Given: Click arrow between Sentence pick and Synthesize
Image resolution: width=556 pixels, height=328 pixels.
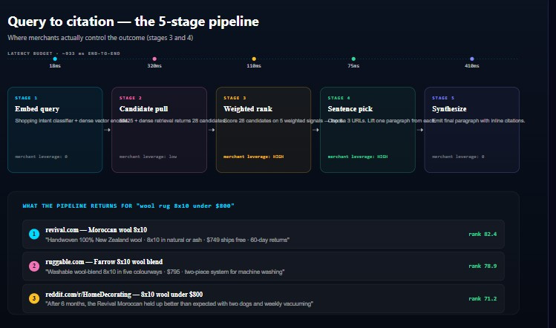Looking at the screenshot, I should pyautogui.click(x=420, y=130).
